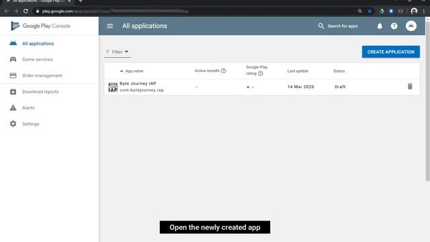Click the 14 Mar 2020 date cell
Screen dimensions: 430x242
tap(300, 87)
